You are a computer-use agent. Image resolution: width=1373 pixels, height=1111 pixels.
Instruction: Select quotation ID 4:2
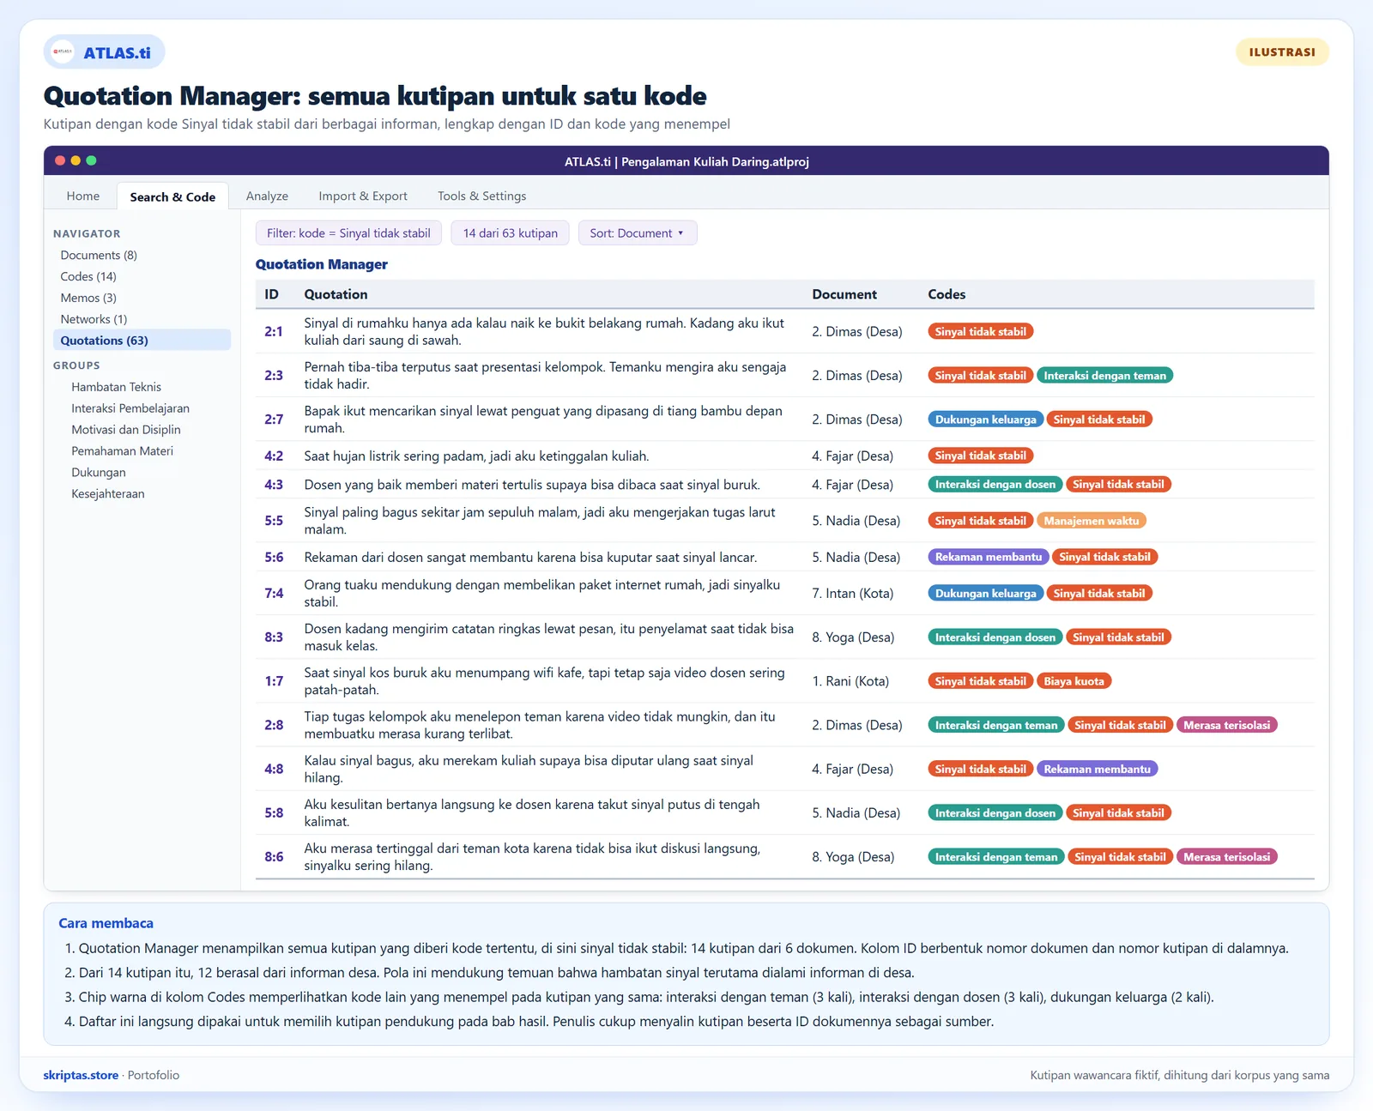pos(274,456)
